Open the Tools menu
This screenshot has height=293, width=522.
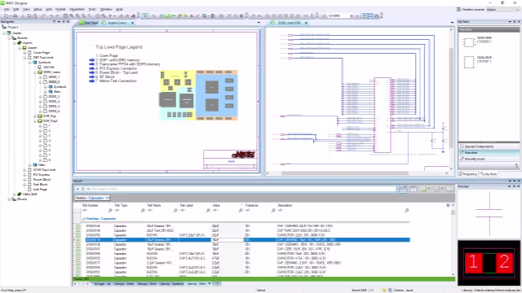(92, 9)
